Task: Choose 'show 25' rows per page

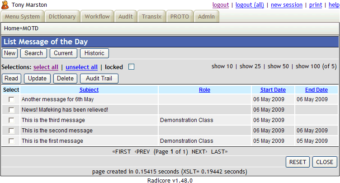Action: point(250,66)
